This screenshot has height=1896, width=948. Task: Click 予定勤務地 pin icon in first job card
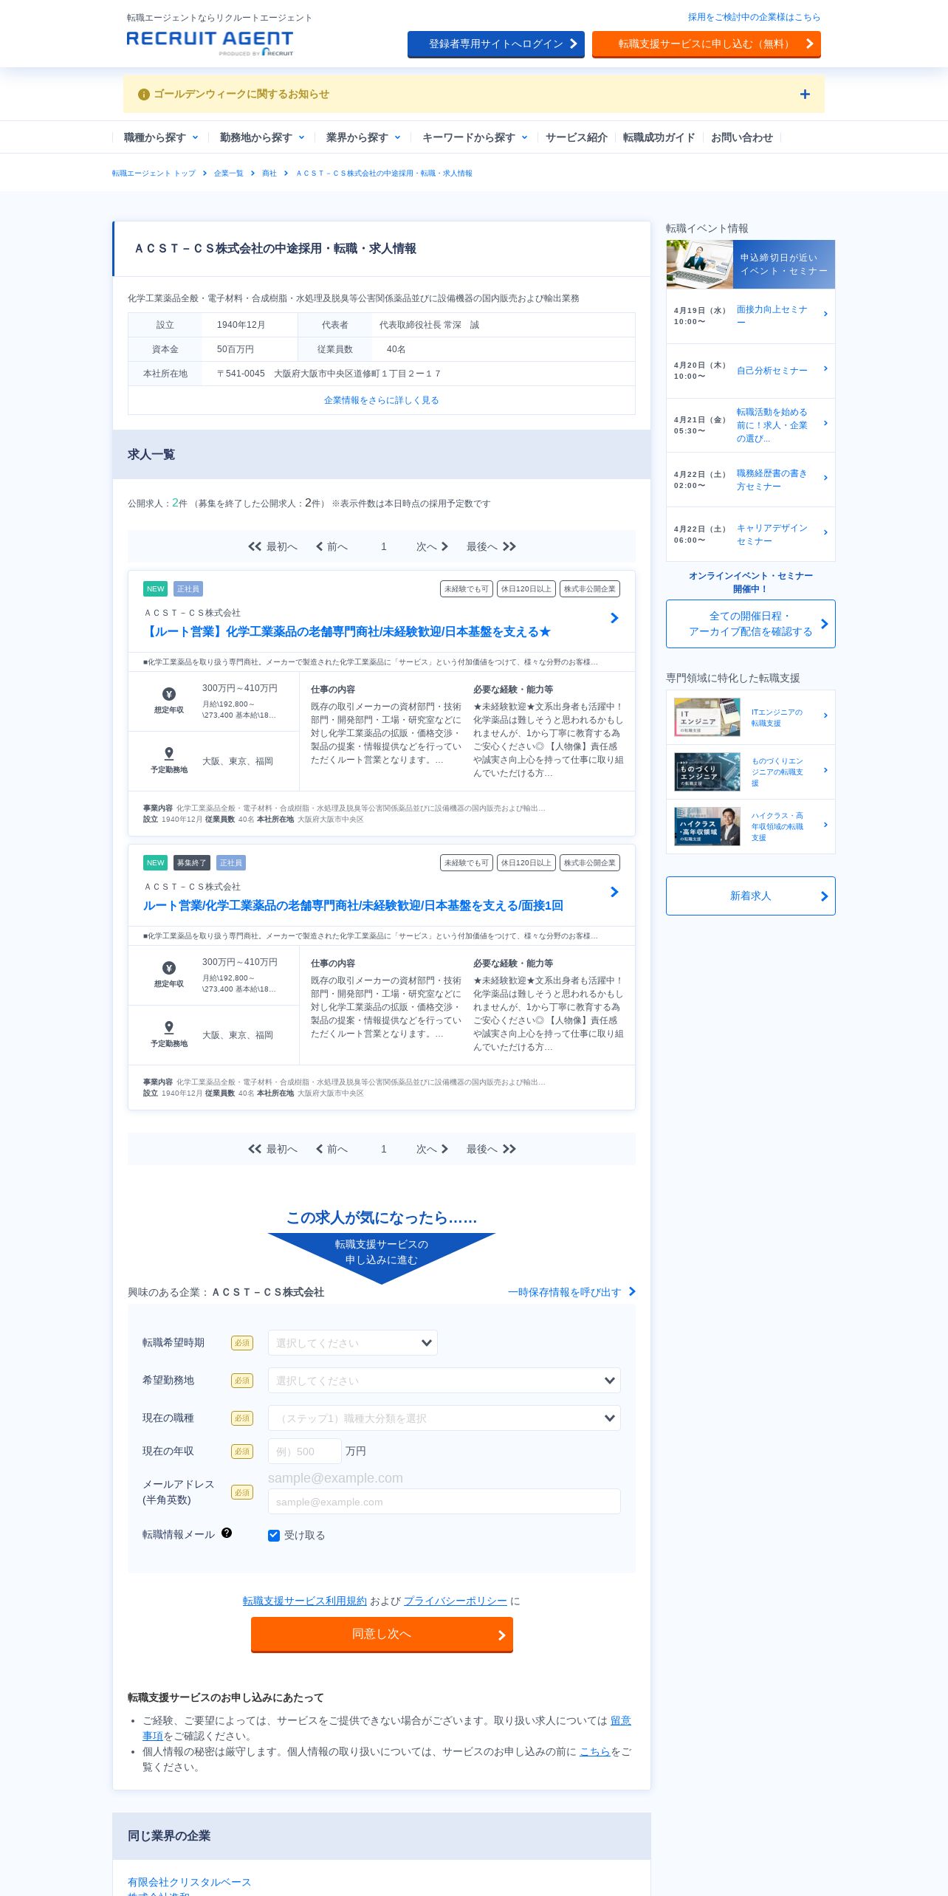click(x=169, y=753)
